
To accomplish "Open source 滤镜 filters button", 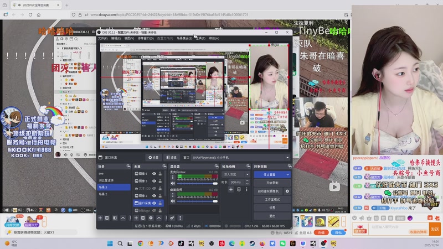I will click(172, 158).
